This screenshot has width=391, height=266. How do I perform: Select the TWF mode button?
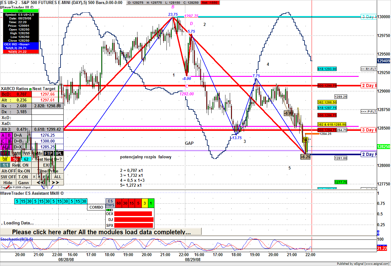tap(27, 153)
